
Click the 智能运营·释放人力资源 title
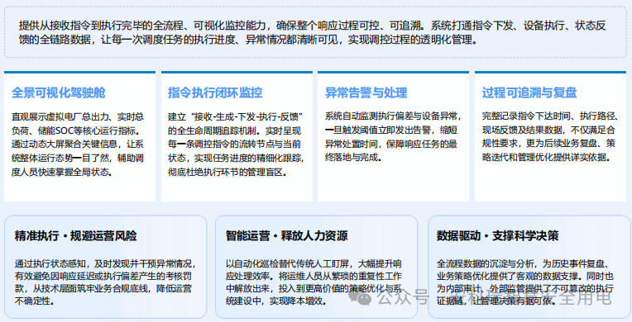click(286, 235)
